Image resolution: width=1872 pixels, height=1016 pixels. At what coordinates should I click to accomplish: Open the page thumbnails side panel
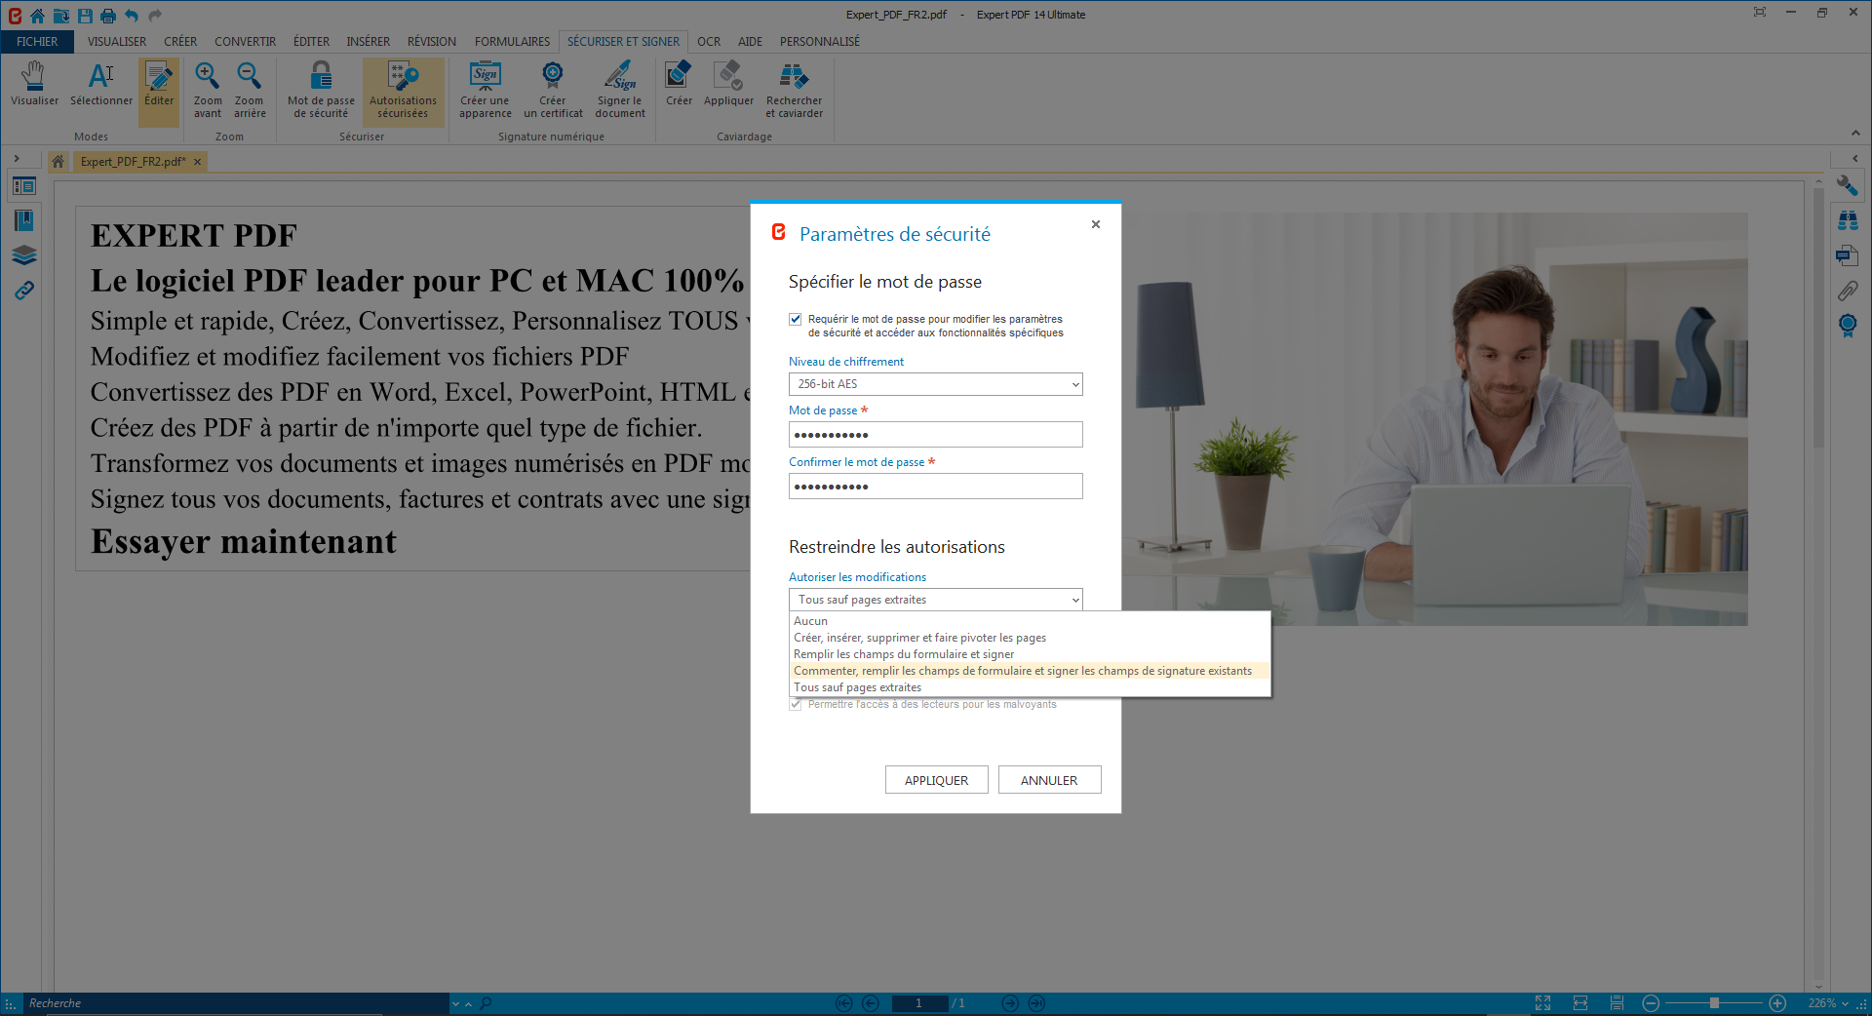click(x=24, y=186)
